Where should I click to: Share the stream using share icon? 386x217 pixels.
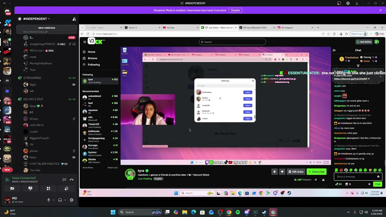(315, 180)
